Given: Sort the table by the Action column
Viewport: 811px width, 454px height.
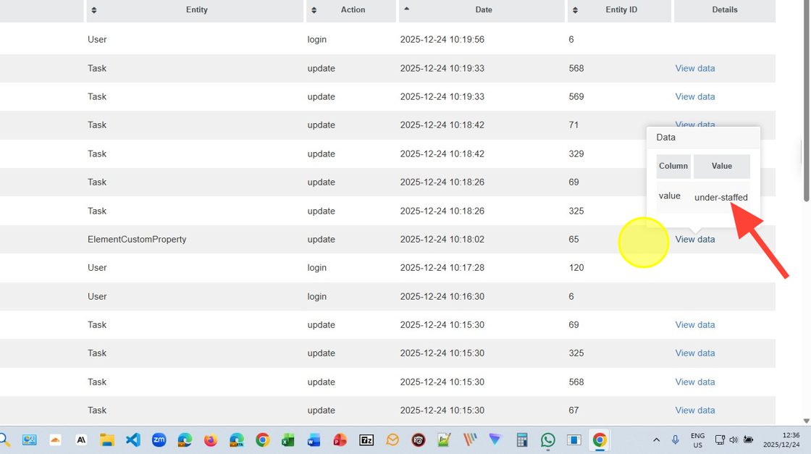Looking at the screenshot, I should click(x=353, y=10).
